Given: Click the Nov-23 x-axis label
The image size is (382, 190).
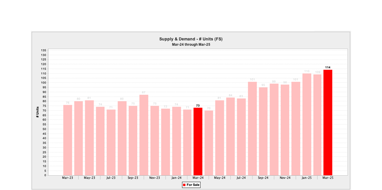Looking at the screenshot, I should tap(154, 178).
